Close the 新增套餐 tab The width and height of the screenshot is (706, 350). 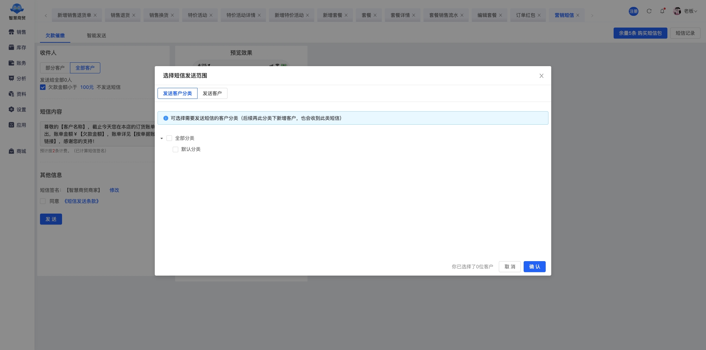coord(346,15)
